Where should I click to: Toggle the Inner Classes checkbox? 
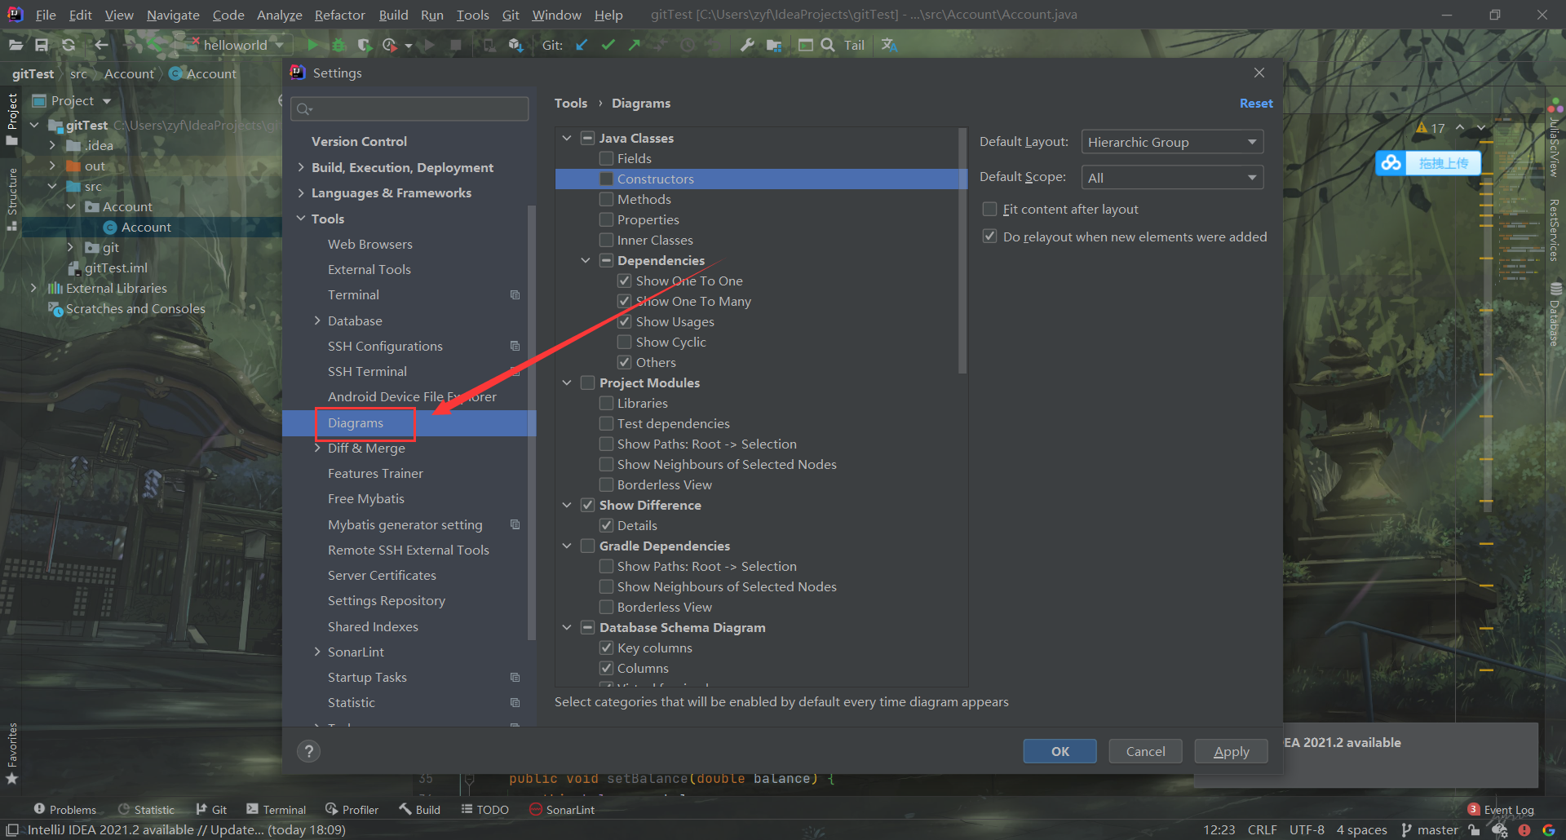click(606, 240)
